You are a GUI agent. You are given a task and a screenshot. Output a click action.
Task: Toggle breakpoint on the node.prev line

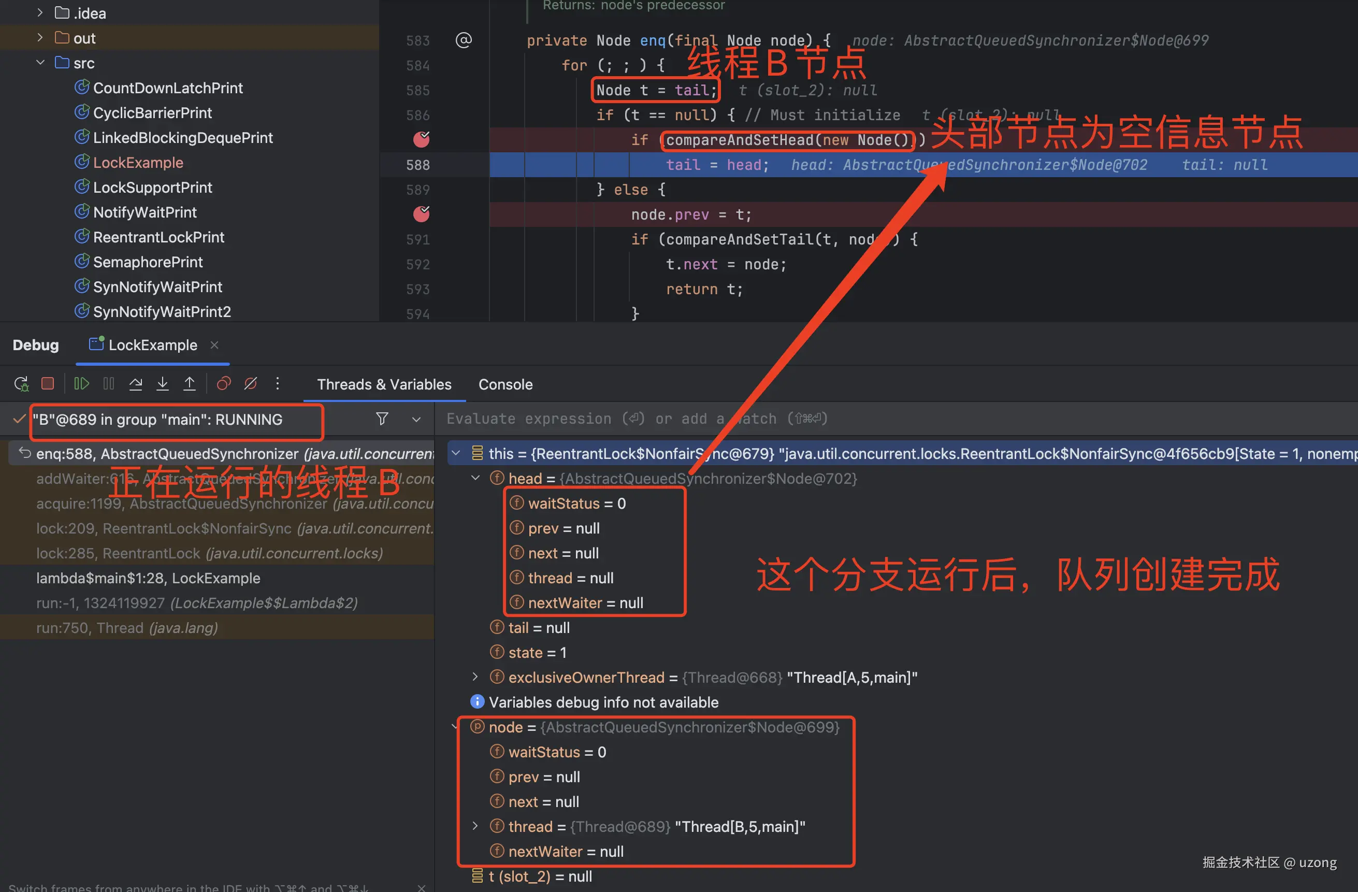[421, 214]
